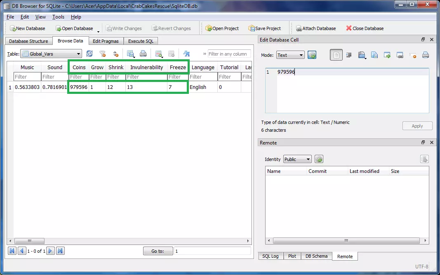The height and width of the screenshot is (275, 440).
Task: Click the upload icon in Remote panel
Action: [424, 159]
